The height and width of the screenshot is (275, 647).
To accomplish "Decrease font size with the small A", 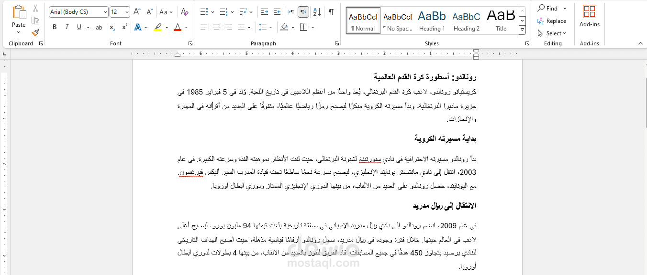I will [x=149, y=12].
